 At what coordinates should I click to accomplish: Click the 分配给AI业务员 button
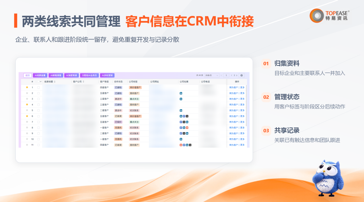click(89, 75)
